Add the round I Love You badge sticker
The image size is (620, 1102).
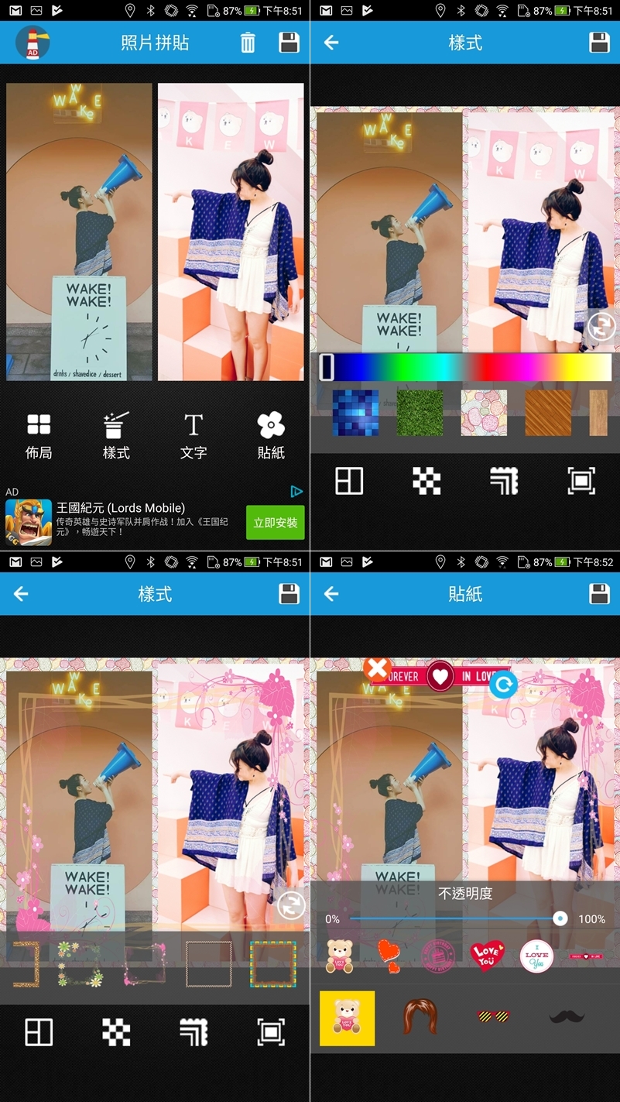click(x=536, y=956)
